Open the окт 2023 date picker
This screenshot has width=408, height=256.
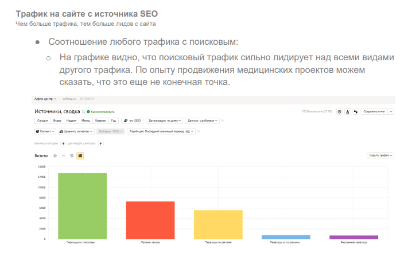pos(132,121)
